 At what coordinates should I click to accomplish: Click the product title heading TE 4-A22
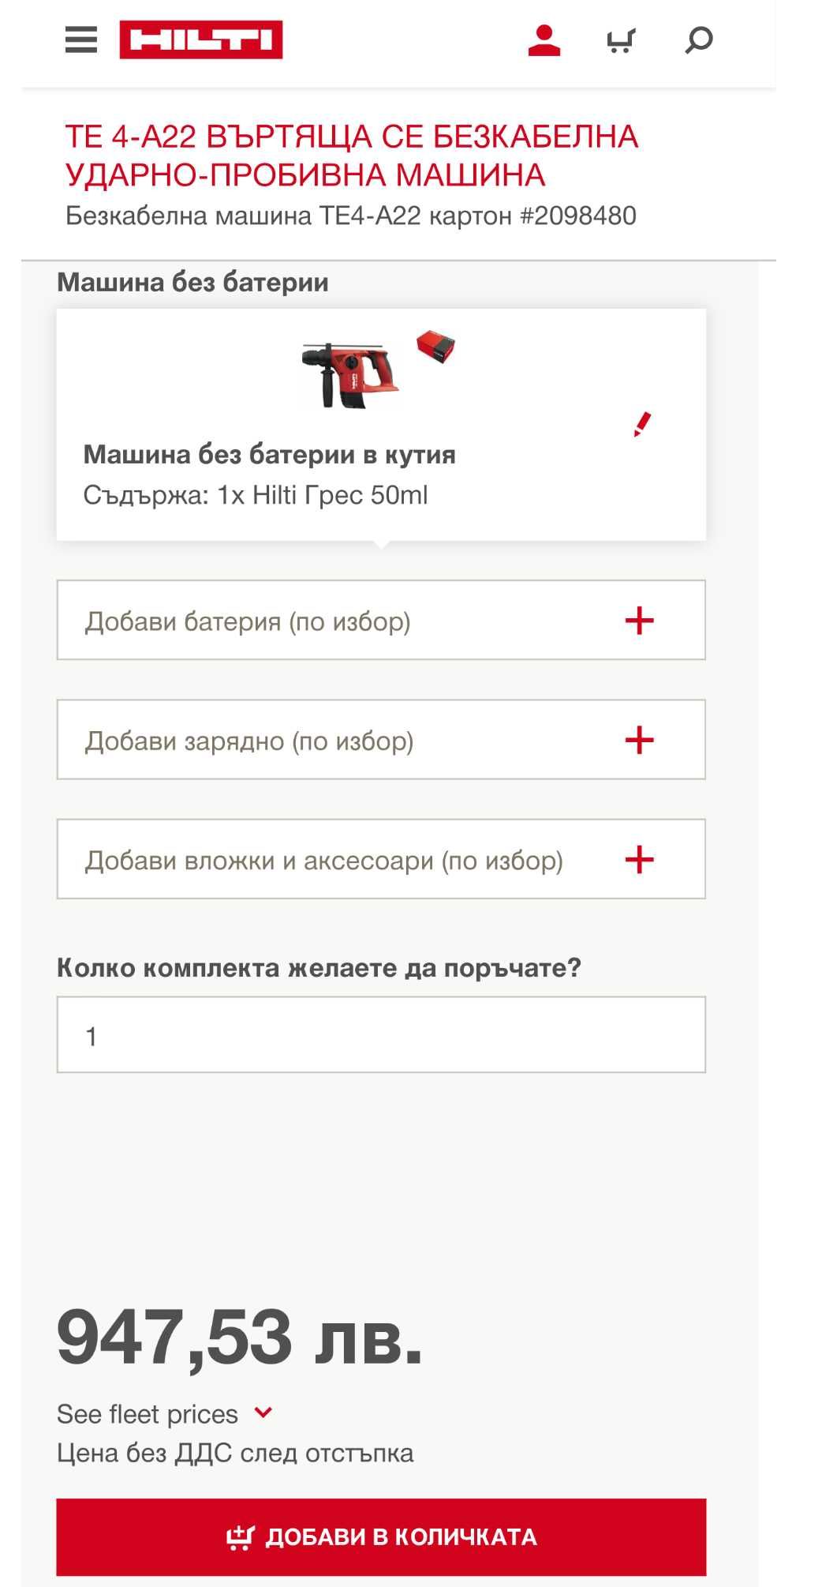352,156
